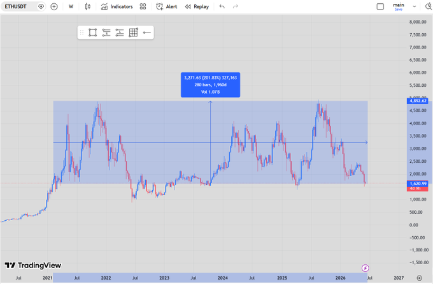Click the -1,500.00 price scale label
The width and height of the screenshot is (433, 284).
click(419, 262)
